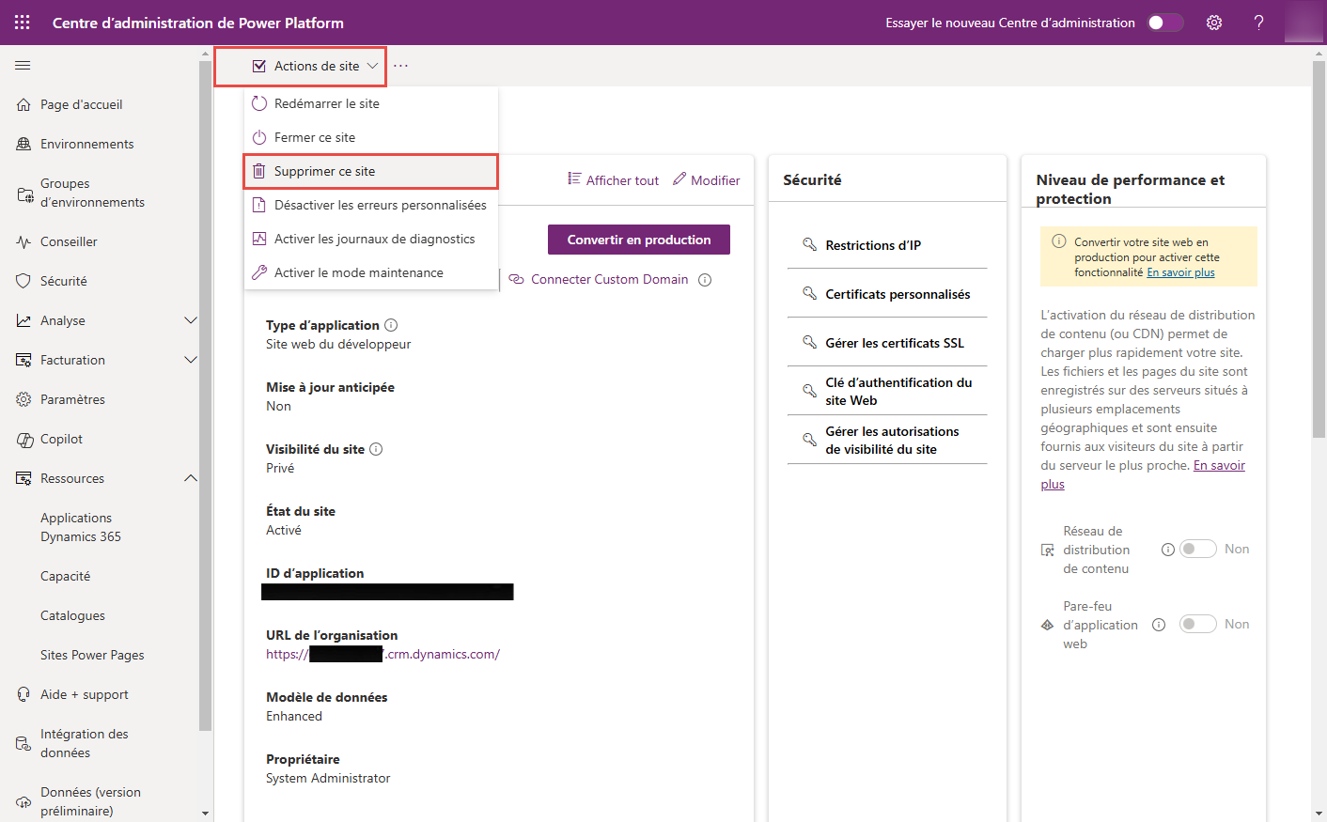Click Centre d'administration de Power Platform title
1327x822 pixels.
tap(198, 23)
